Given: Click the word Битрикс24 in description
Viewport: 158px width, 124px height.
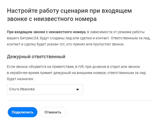Looking at the screenshot, I should click(x=34, y=39).
